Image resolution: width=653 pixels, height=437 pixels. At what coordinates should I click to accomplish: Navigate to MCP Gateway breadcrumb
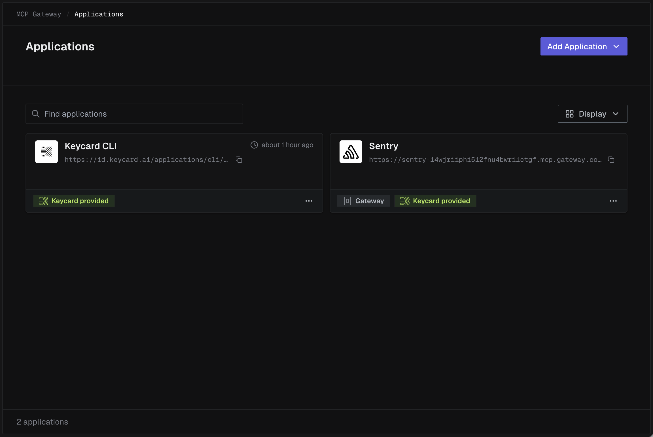point(39,14)
